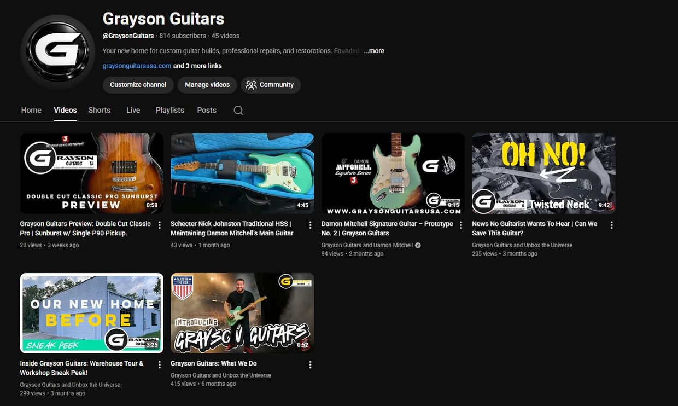Open options menu for Double Cut Classic video
The height and width of the screenshot is (406, 678).
click(160, 225)
